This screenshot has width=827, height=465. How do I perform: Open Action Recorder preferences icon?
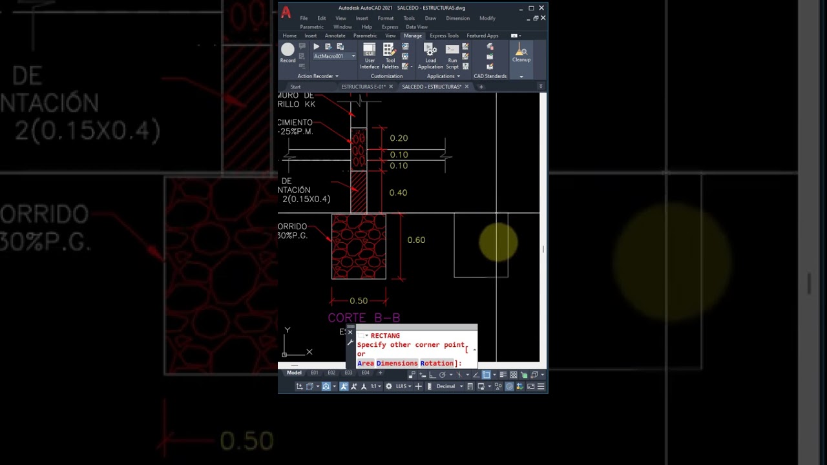pyautogui.click(x=328, y=46)
